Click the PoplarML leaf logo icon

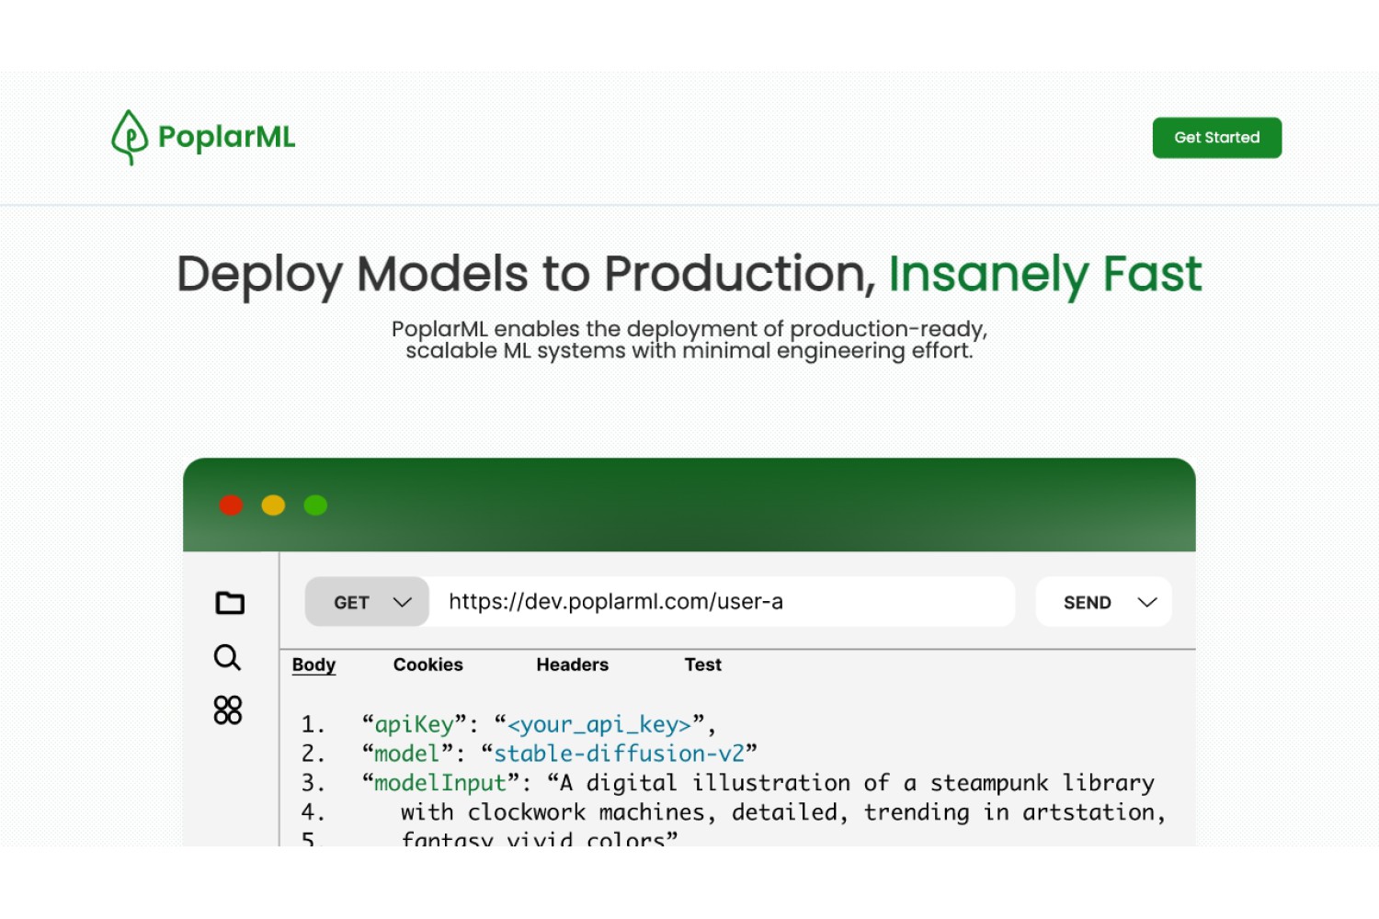pyautogui.click(x=130, y=138)
